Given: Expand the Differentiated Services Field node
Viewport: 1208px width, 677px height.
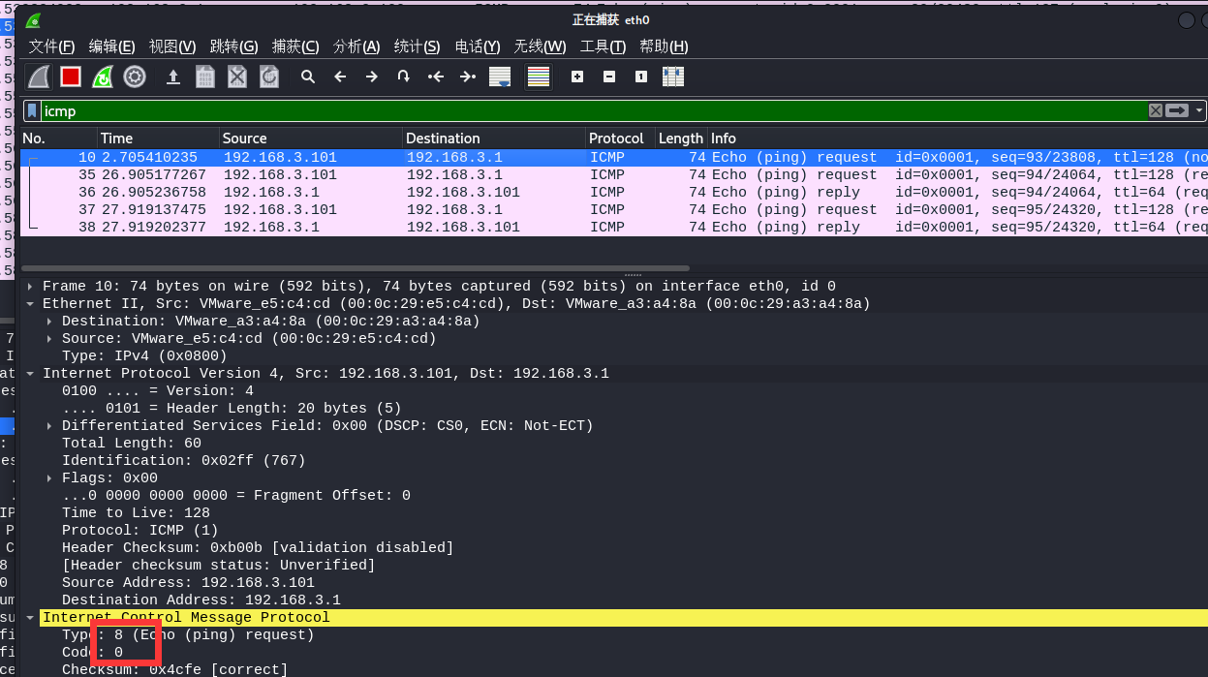Looking at the screenshot, I should click(49, 426).
